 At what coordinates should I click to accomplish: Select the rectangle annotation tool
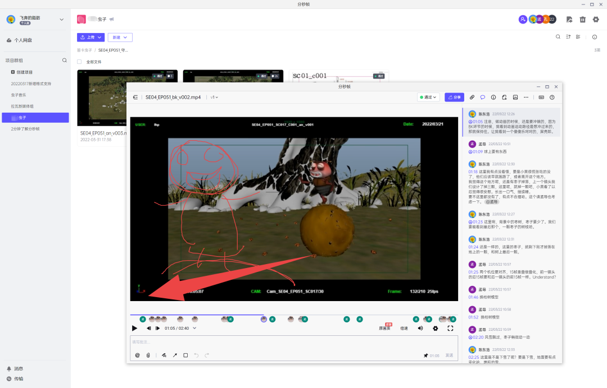185,355
